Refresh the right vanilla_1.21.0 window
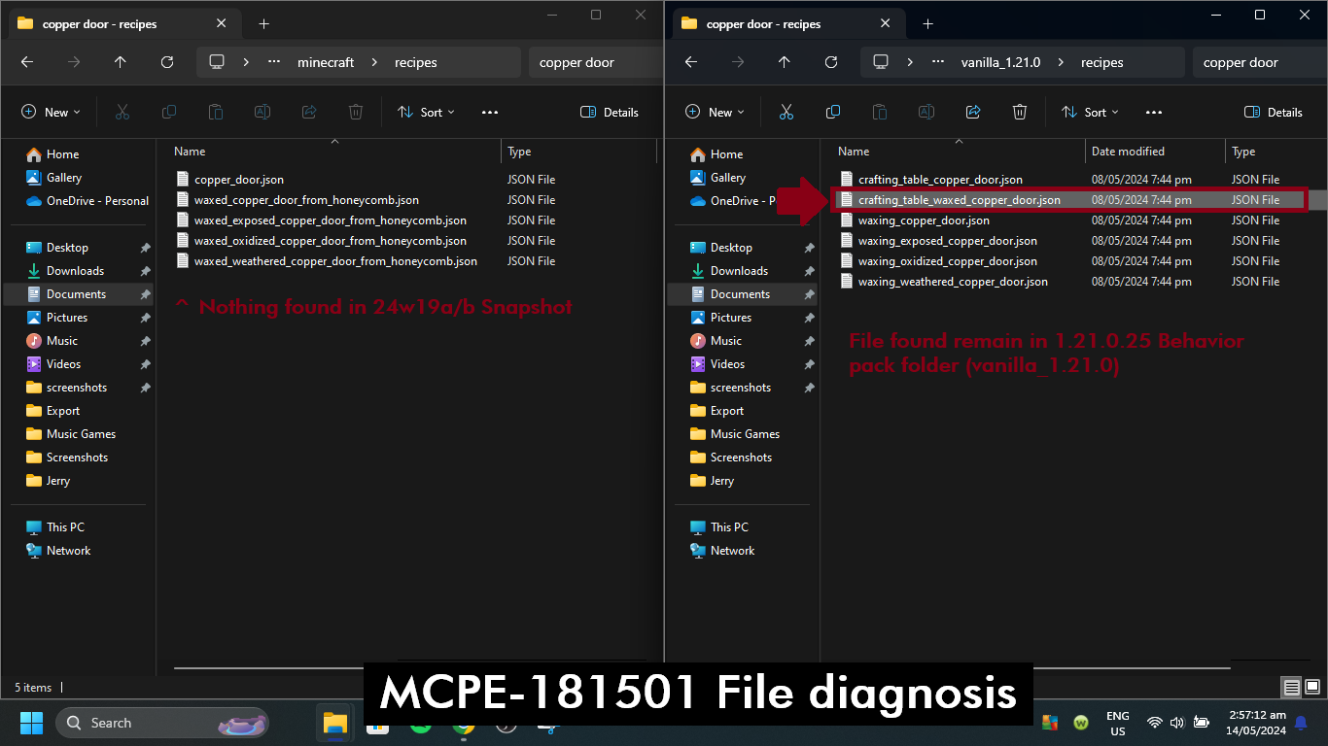This screenshot has width=1328, height=746. click(x=831, y=62)
